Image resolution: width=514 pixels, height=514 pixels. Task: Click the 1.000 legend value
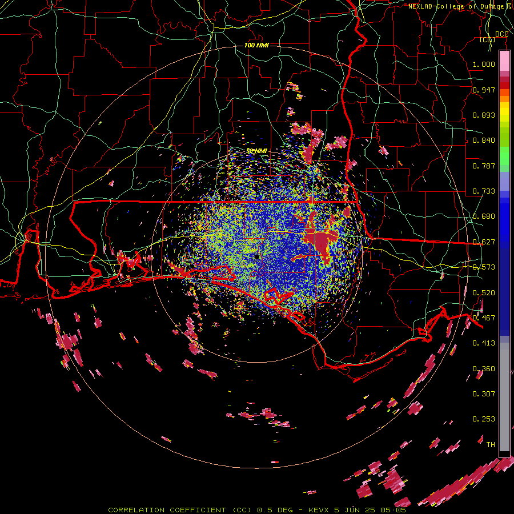click(x=484, y=64)
